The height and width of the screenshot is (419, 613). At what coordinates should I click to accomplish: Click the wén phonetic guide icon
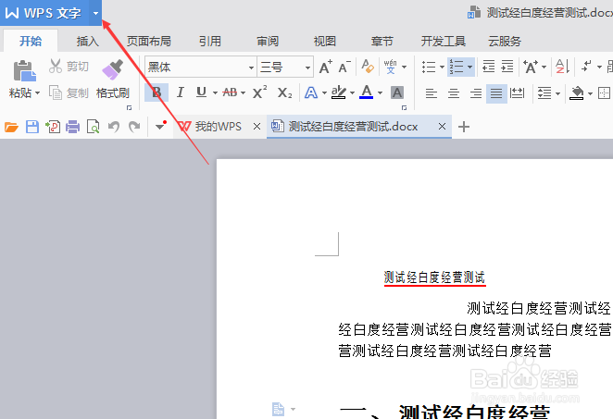(390, 67)
